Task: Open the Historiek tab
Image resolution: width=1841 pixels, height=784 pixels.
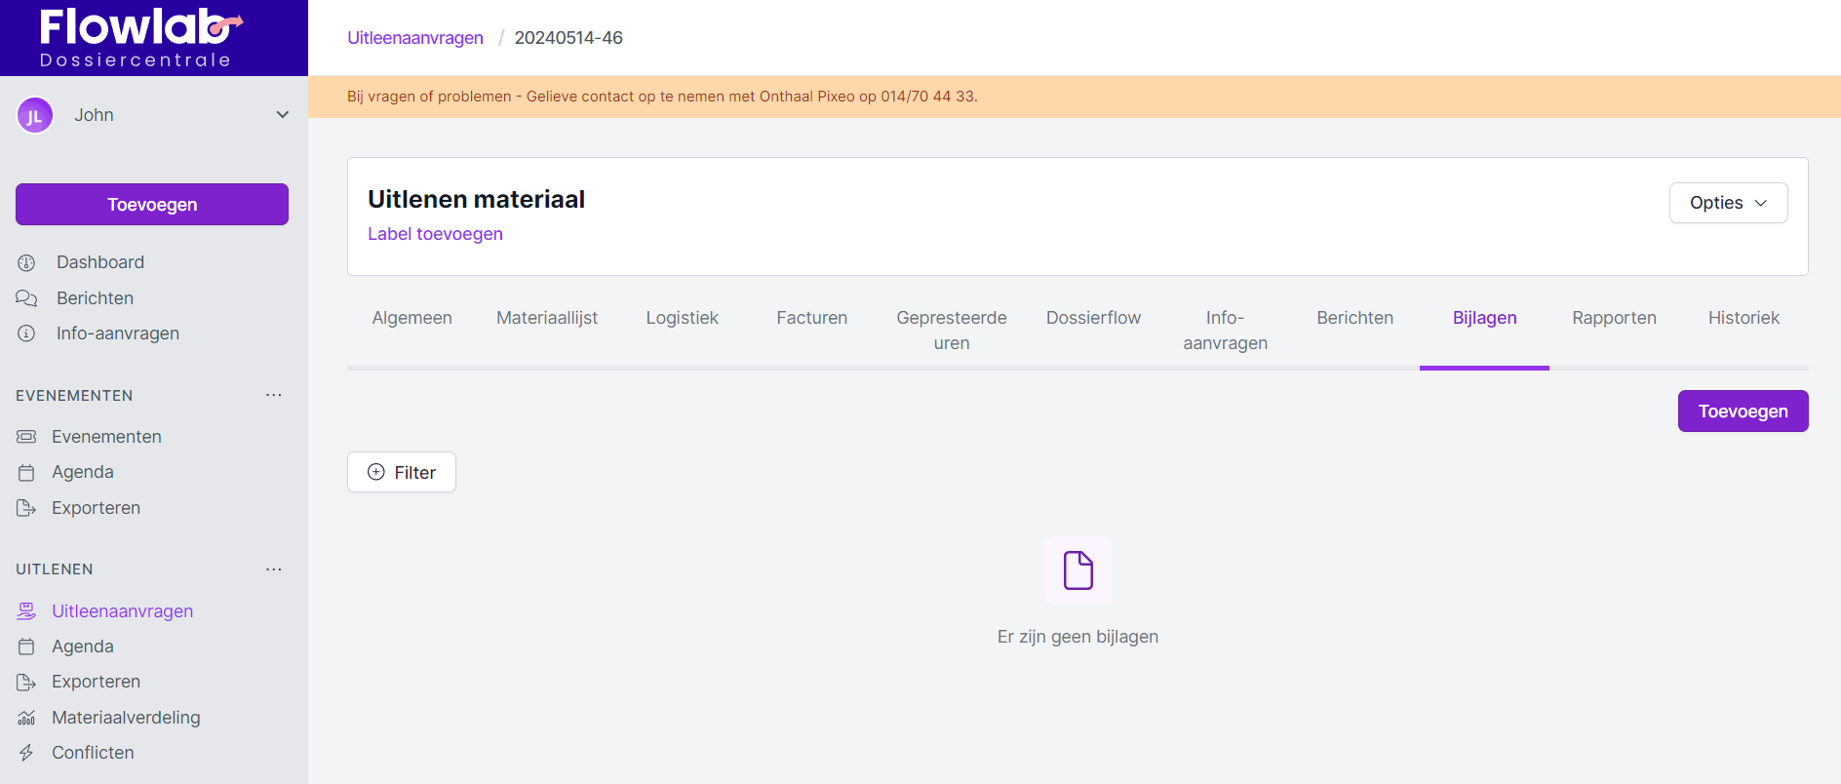Action: pyautogui.click(x=1743, y=318)
